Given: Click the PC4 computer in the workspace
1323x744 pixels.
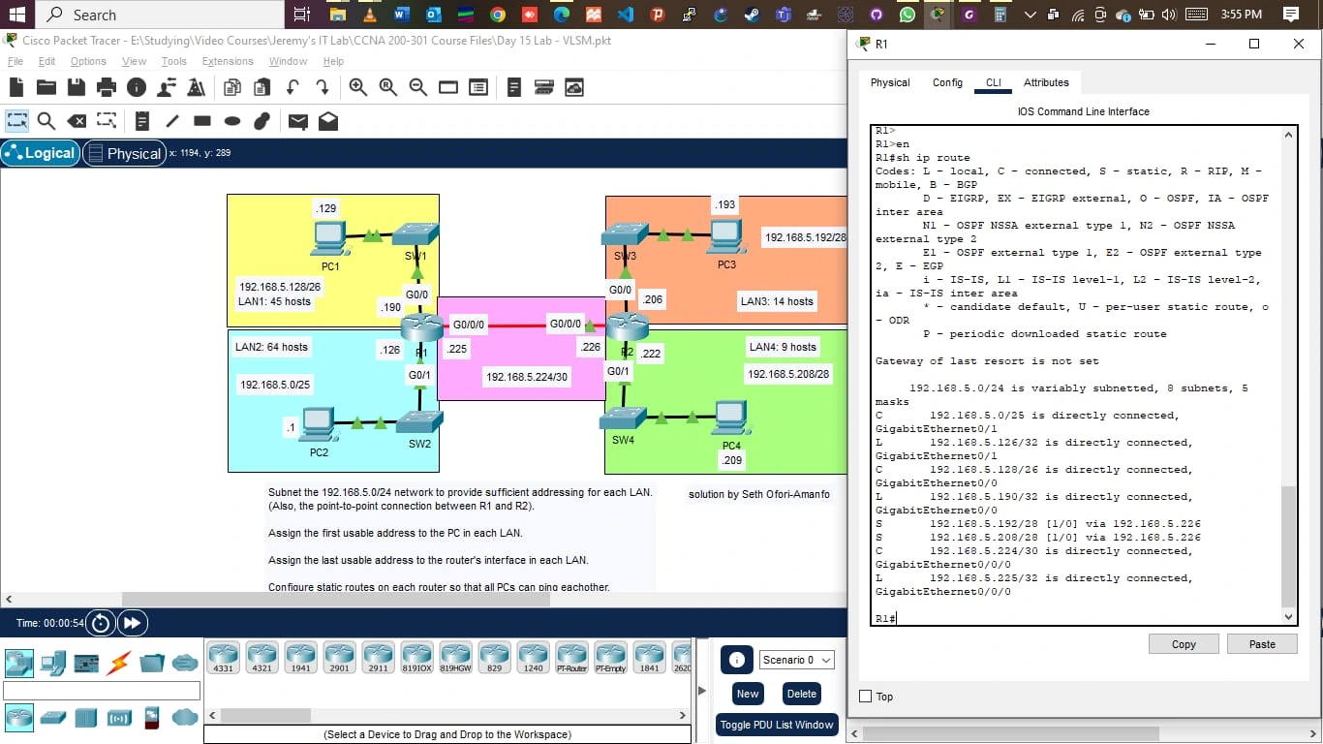Looking at the screenshot, I should click(x=731, y=418).
